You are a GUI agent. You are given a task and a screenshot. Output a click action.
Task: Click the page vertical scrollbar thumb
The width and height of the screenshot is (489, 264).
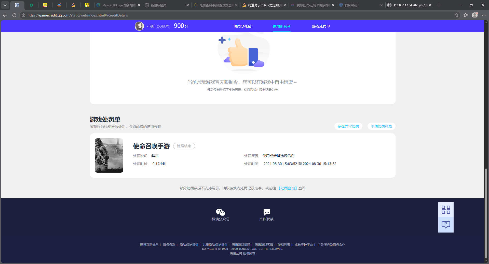click(486, 214)
